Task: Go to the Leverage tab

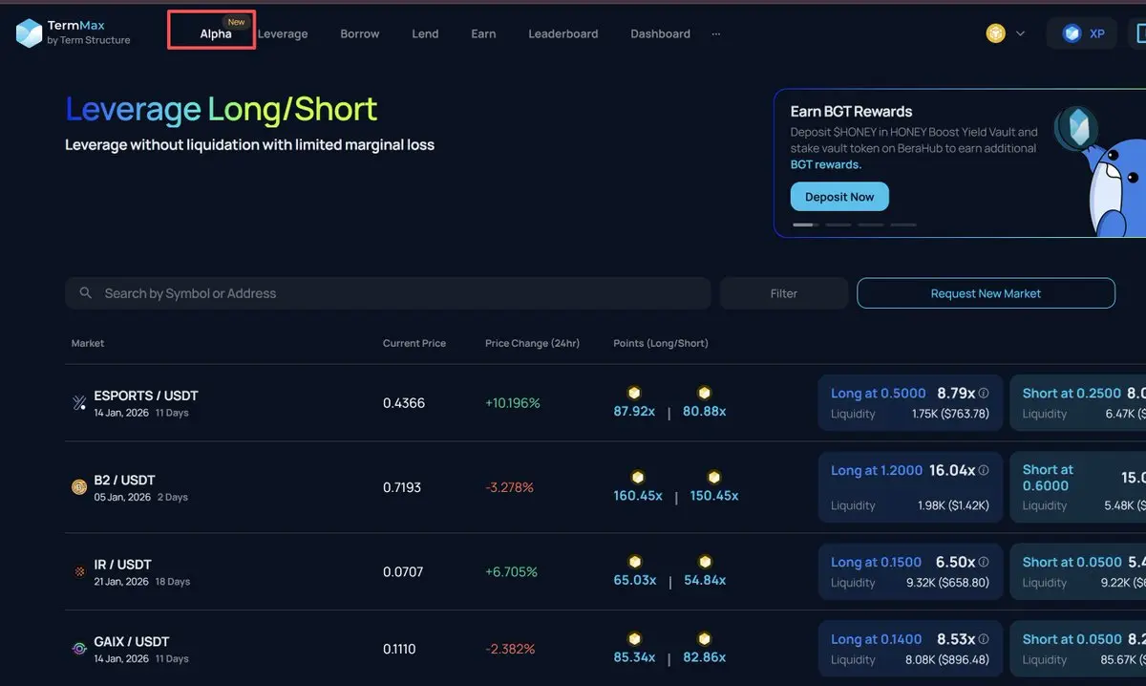Action: click(x=283, y=33)
